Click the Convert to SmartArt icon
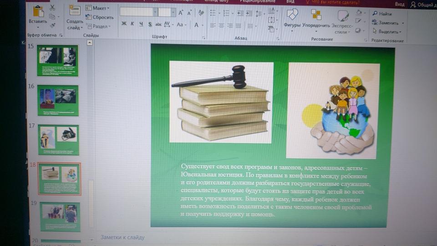 click(271, 29)
